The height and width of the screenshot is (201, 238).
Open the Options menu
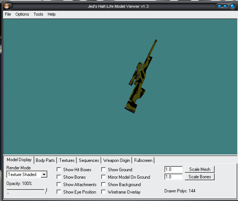click(x=22, y=14)
